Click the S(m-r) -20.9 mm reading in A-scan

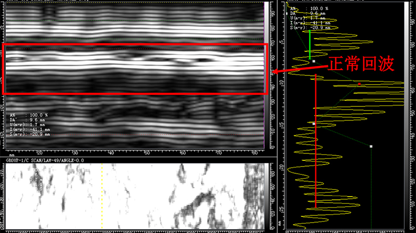(310, 28)
